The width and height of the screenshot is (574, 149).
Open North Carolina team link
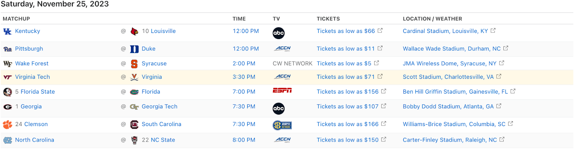34,140
